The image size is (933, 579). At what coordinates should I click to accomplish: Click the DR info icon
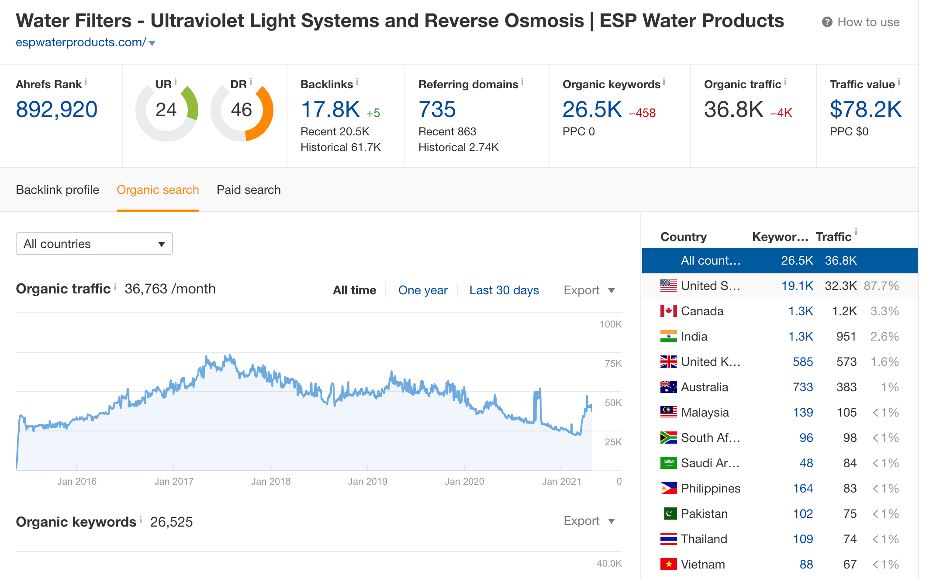pyautogui.click(x=251, y=82)
